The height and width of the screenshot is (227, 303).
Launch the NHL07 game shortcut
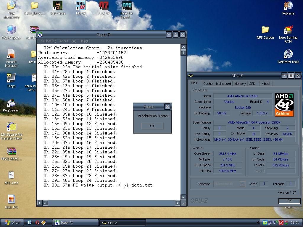[x=80, y=8]
